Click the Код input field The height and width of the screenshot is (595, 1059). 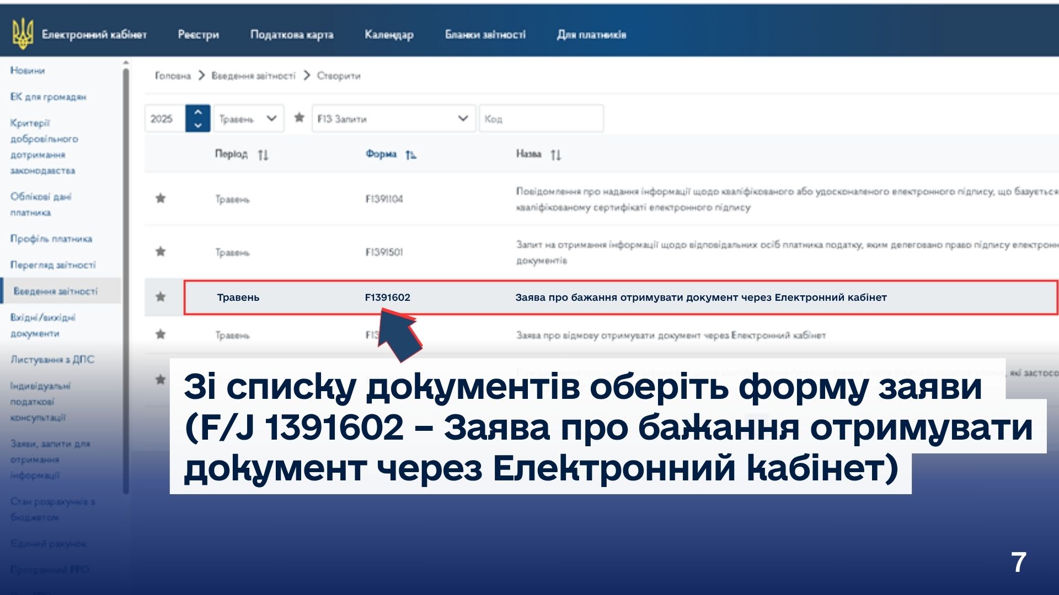pyautogui.click(x=541, y=118)
